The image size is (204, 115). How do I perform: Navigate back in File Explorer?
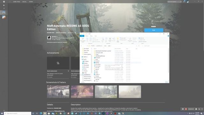(x=81, y=46)
